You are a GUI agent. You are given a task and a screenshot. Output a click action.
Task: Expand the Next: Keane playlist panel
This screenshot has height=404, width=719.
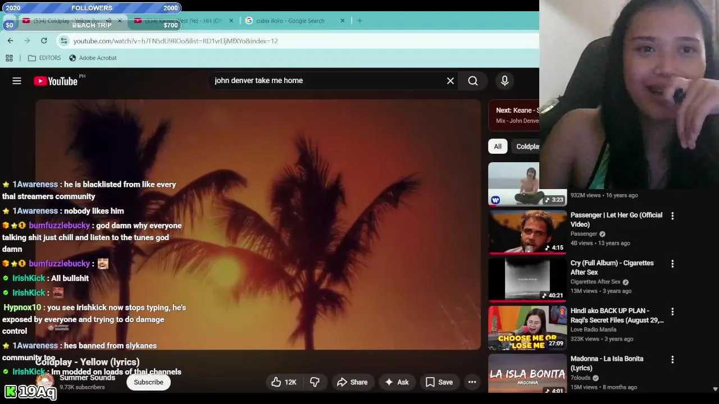(513, 115)
